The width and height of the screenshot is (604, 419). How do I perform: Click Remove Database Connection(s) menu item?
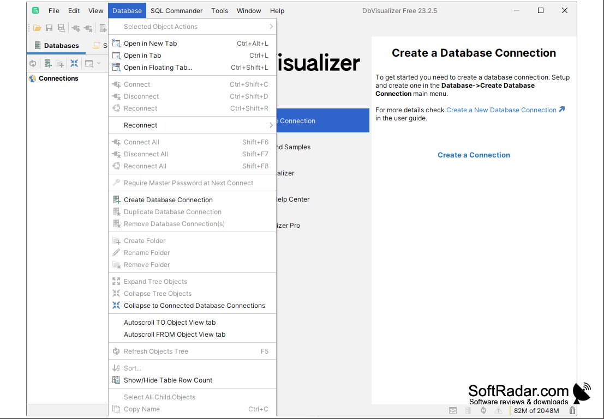tap(192, 223)
